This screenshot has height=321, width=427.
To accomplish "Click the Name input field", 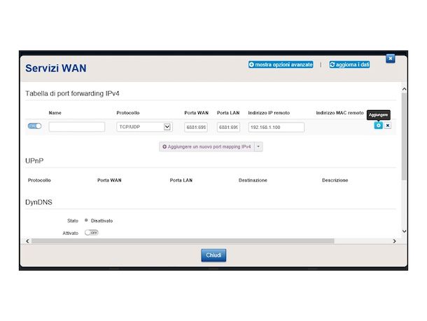I will tap(77, 127).
